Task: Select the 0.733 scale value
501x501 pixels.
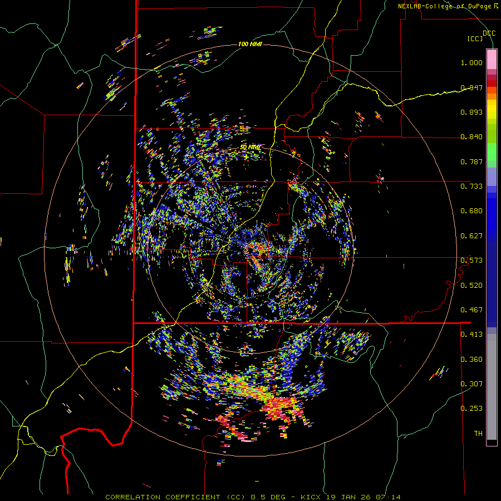Action: [x=471, y=186]
